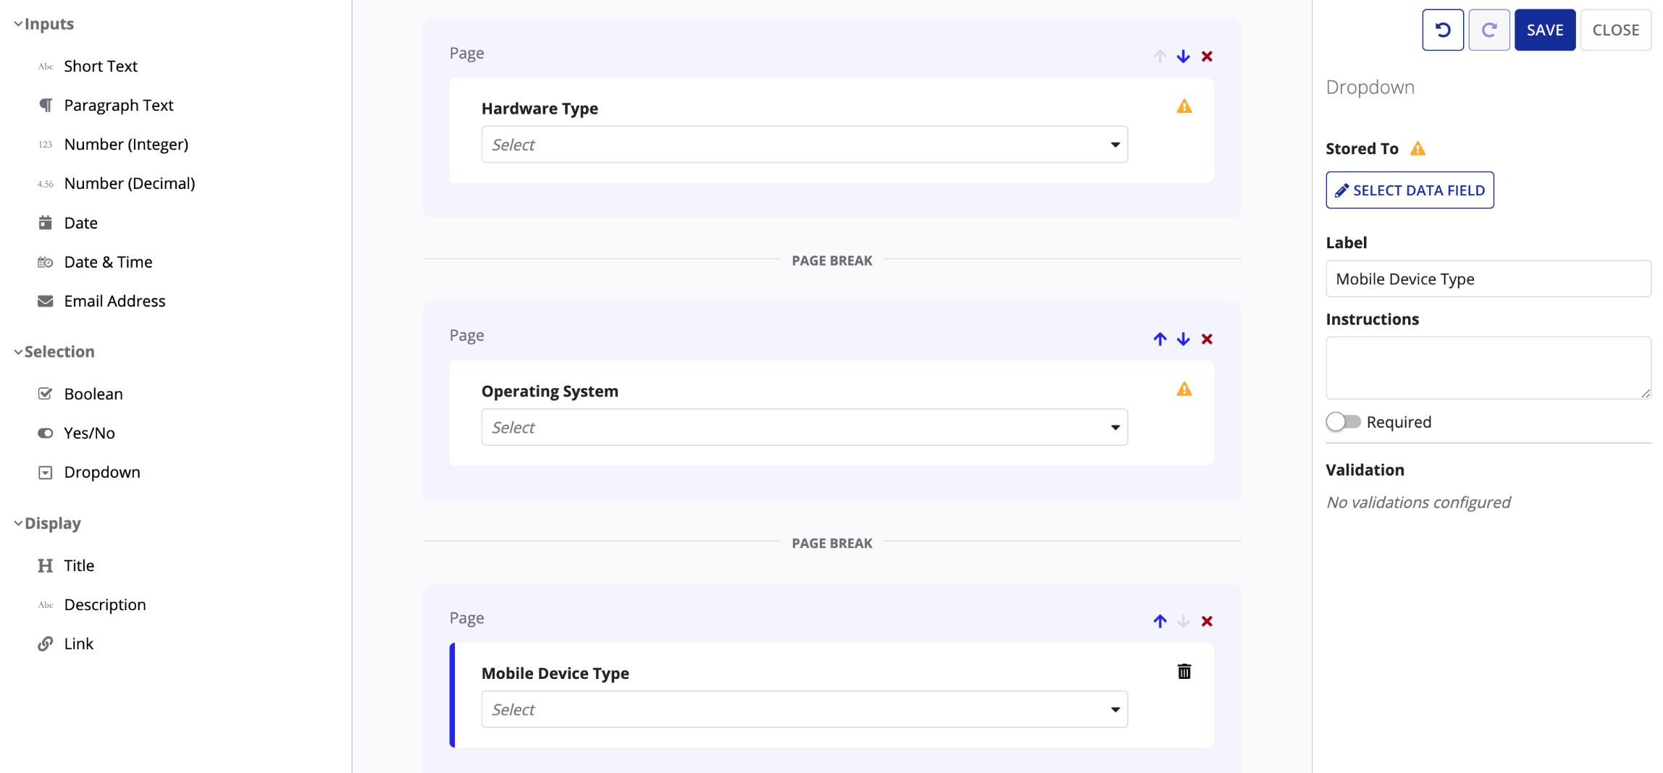The width and height of the screenshot is (1663, 773).
Task: Delete the first Page with red X
Action: click(1207, 56)
